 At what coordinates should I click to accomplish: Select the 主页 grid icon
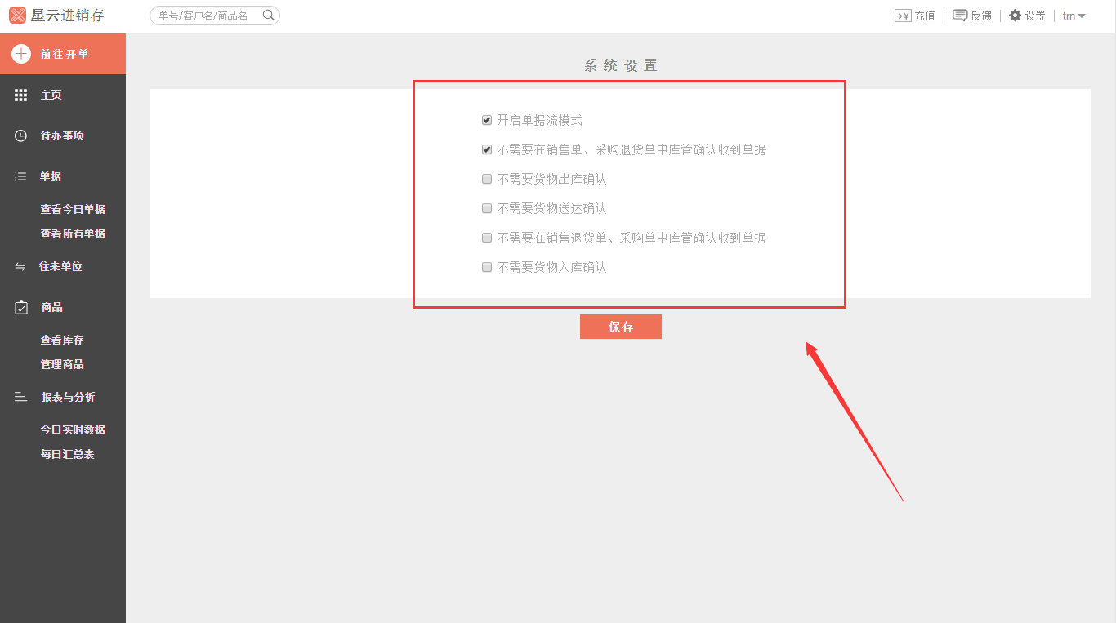pos(20,95)
